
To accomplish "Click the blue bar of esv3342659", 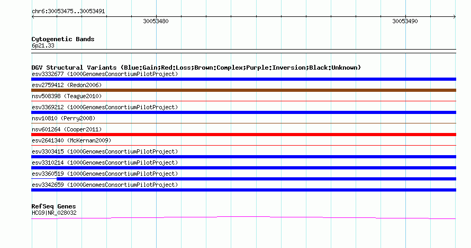I will click(243, 190).
